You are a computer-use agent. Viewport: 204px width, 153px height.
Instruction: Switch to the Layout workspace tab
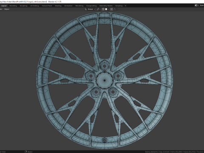pyautogui.click(x=4, y=6)
